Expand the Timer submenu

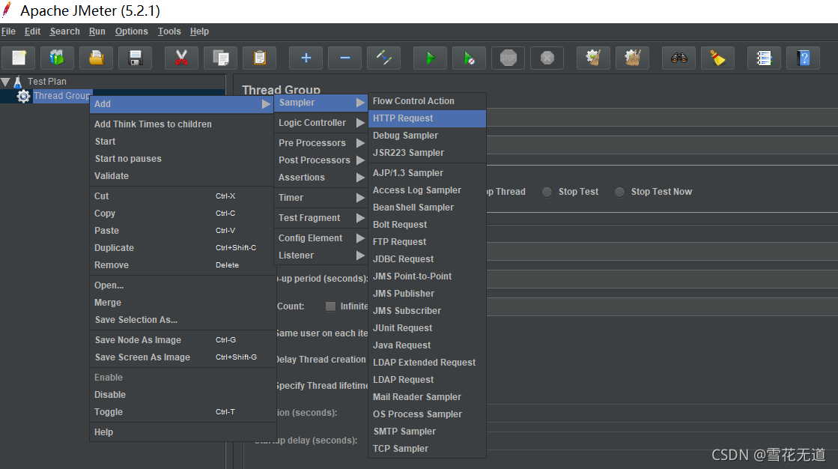click(321, 198)
